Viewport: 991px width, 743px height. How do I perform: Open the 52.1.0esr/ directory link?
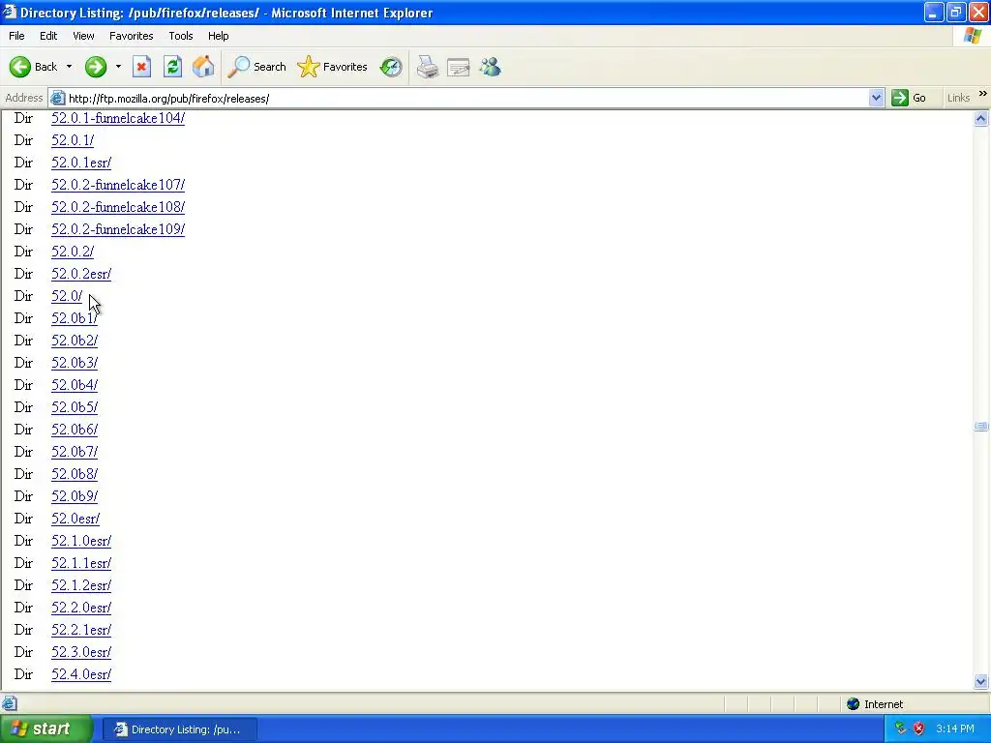[x=81, y=541]
